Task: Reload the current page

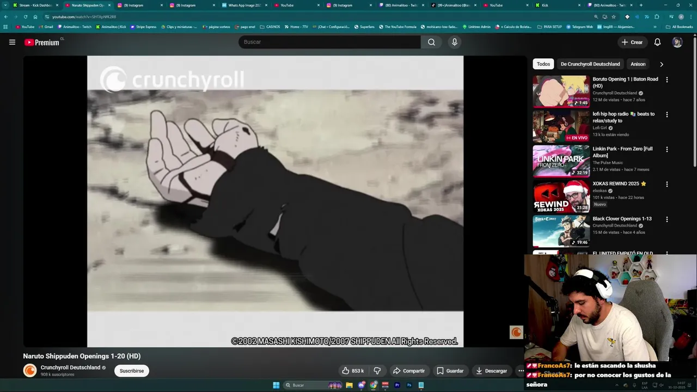Action: click(25, 17)
